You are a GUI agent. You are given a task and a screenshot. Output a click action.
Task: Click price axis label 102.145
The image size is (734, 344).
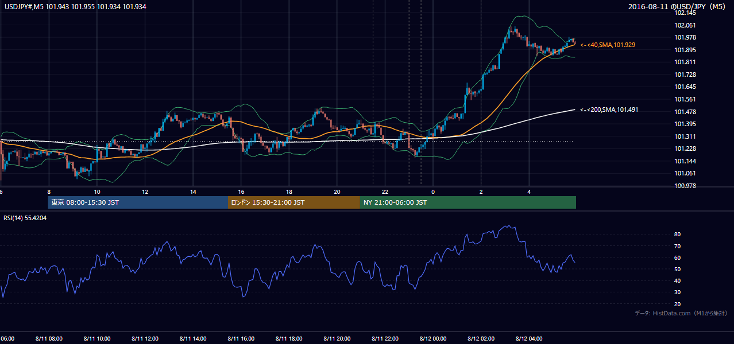685,13
